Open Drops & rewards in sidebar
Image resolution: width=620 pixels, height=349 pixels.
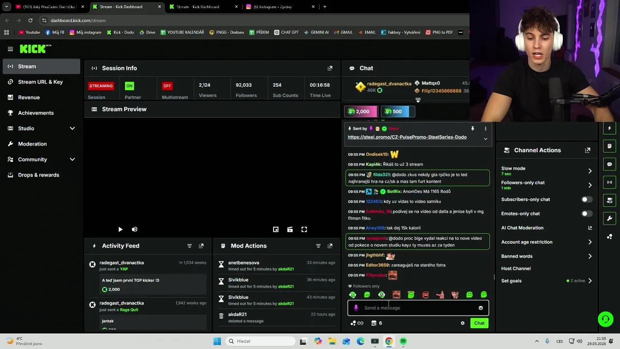(x=41, y=175)
